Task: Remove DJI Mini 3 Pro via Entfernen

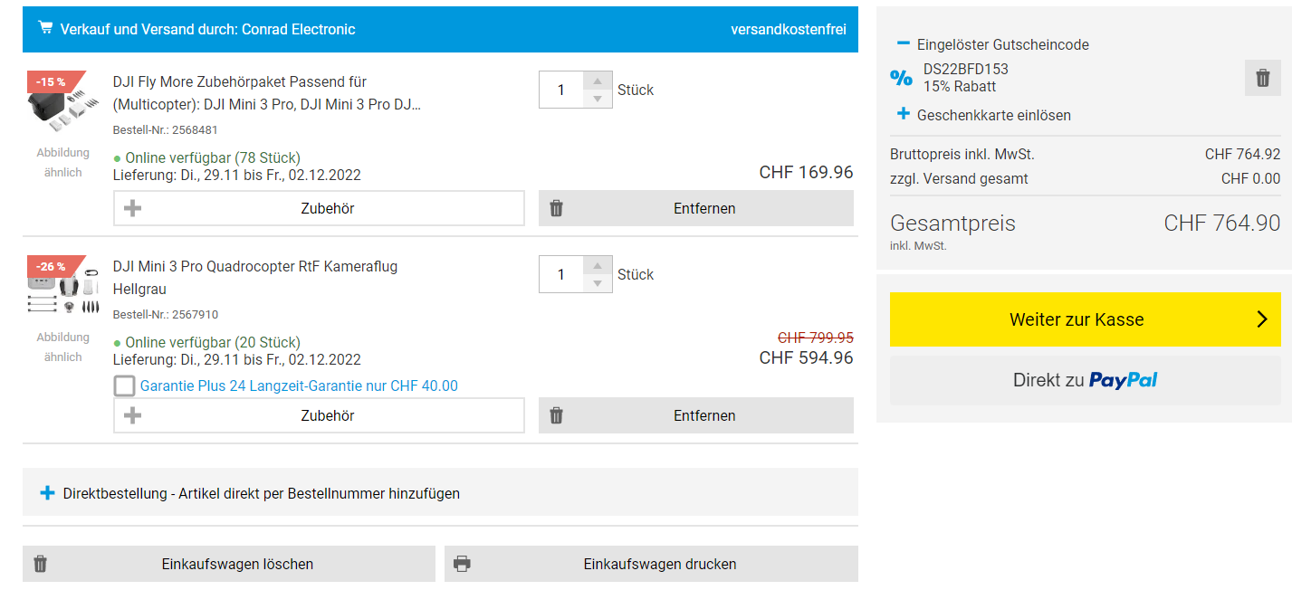Action: [695, 415]
